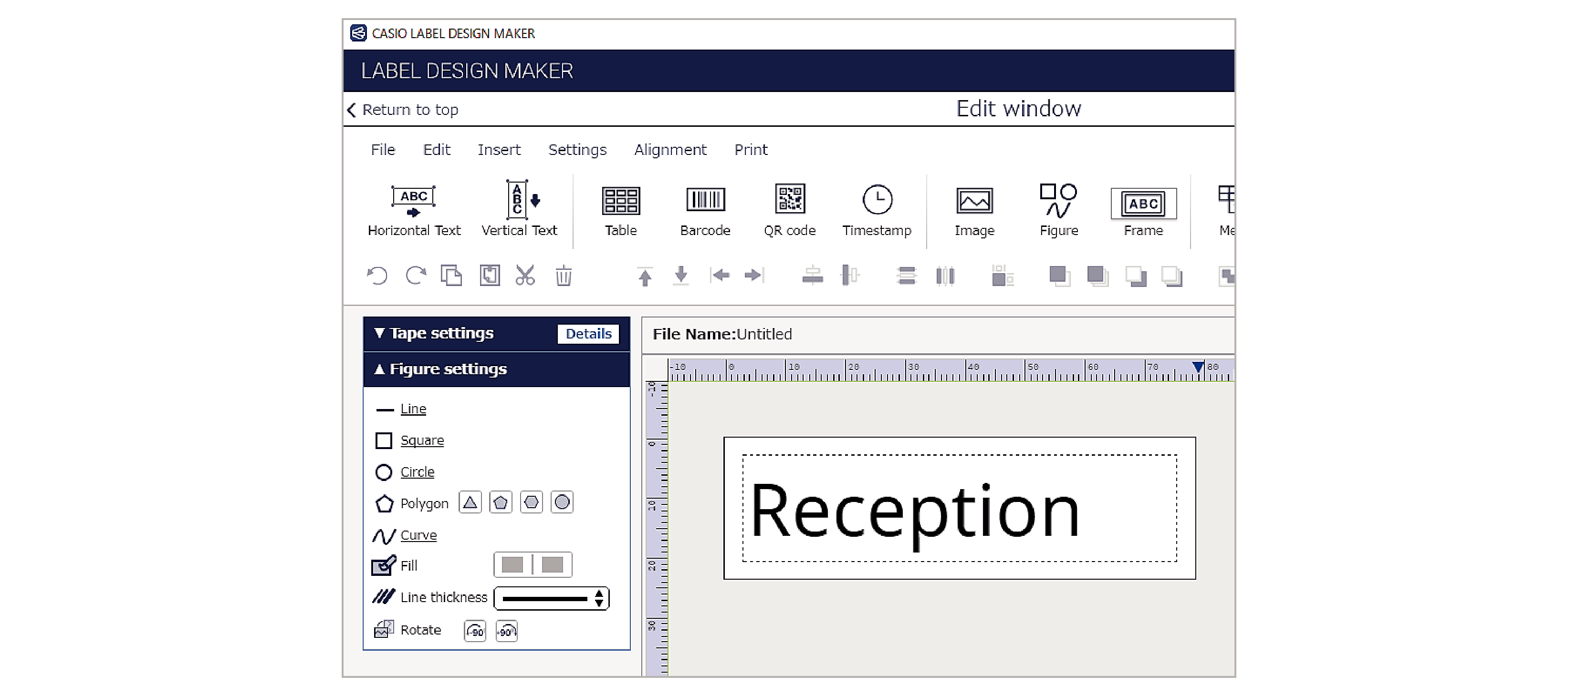The width and height of the screenshot is (1578, 696).
Task: Open the Alignment menu
Action: (670, 149)
